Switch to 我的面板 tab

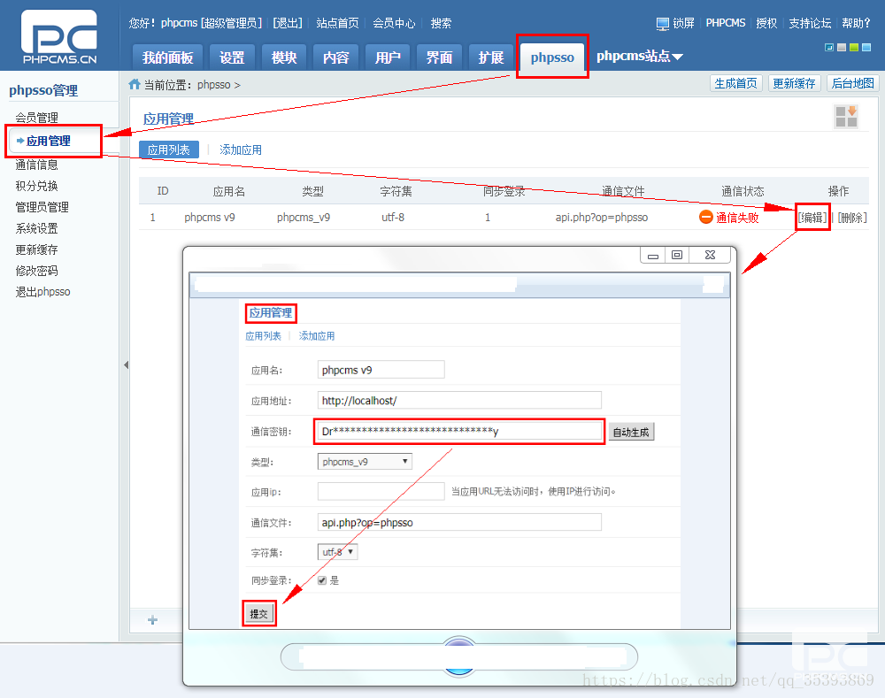tap(167, 57)
